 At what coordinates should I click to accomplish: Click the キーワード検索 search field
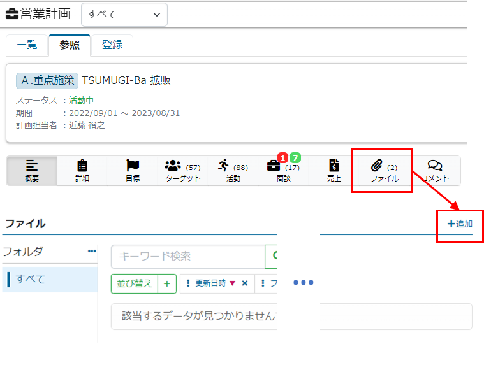click(x=188, y=257)
